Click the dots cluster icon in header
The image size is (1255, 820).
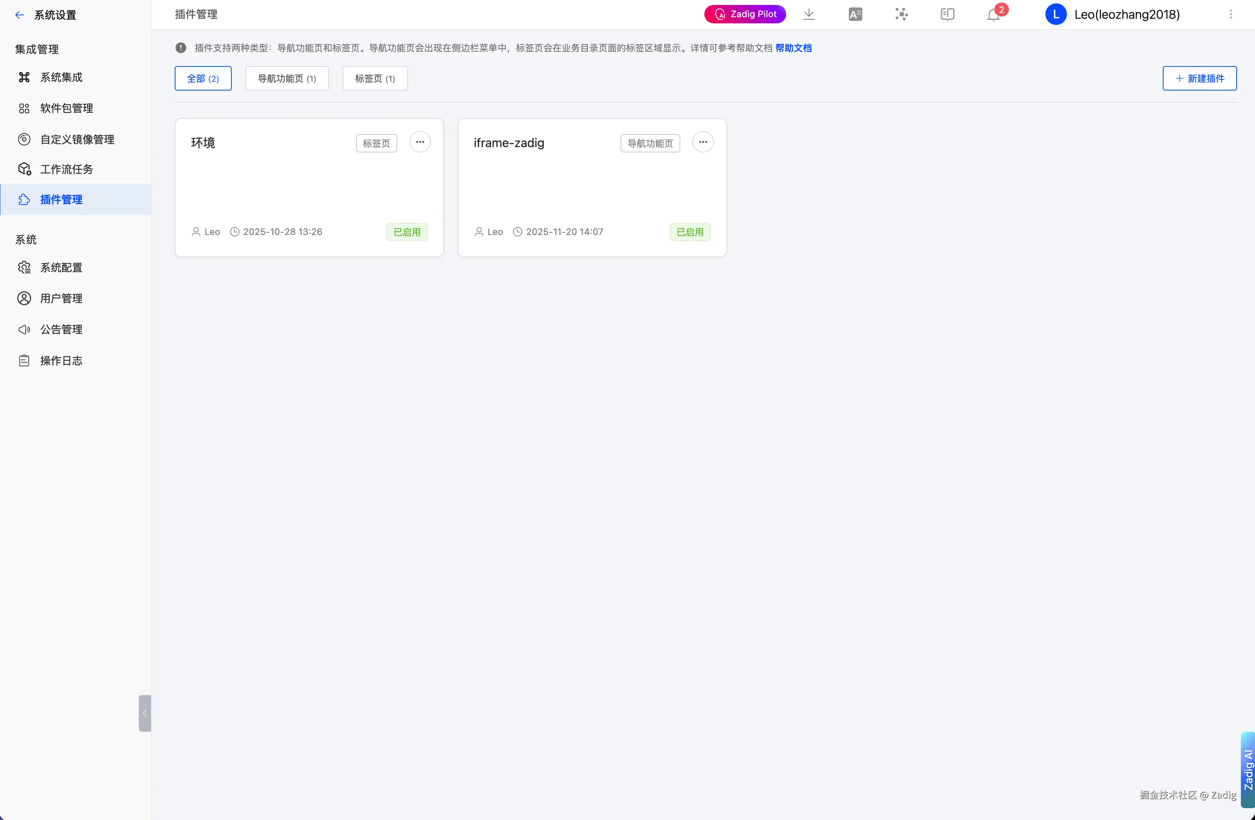point(901,14)
